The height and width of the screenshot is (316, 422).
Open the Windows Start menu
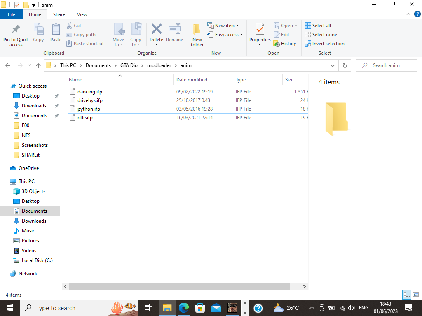10,308
